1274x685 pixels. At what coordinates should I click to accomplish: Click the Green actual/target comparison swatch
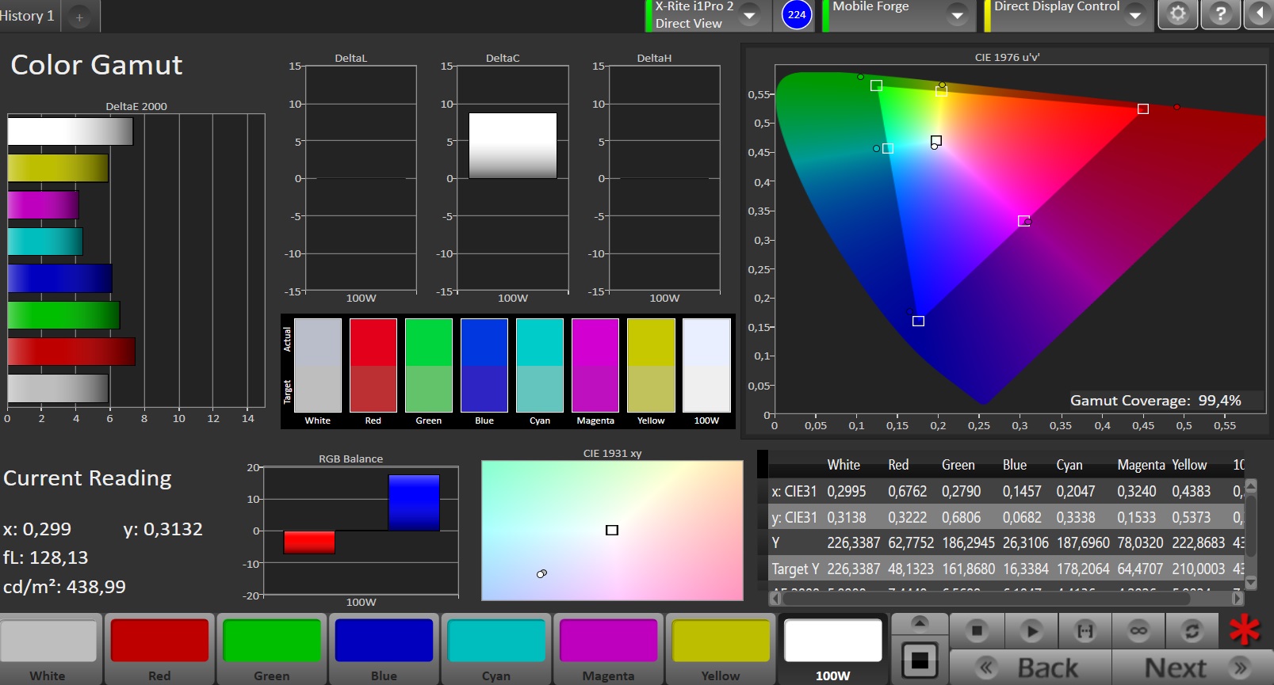[429, 365]
